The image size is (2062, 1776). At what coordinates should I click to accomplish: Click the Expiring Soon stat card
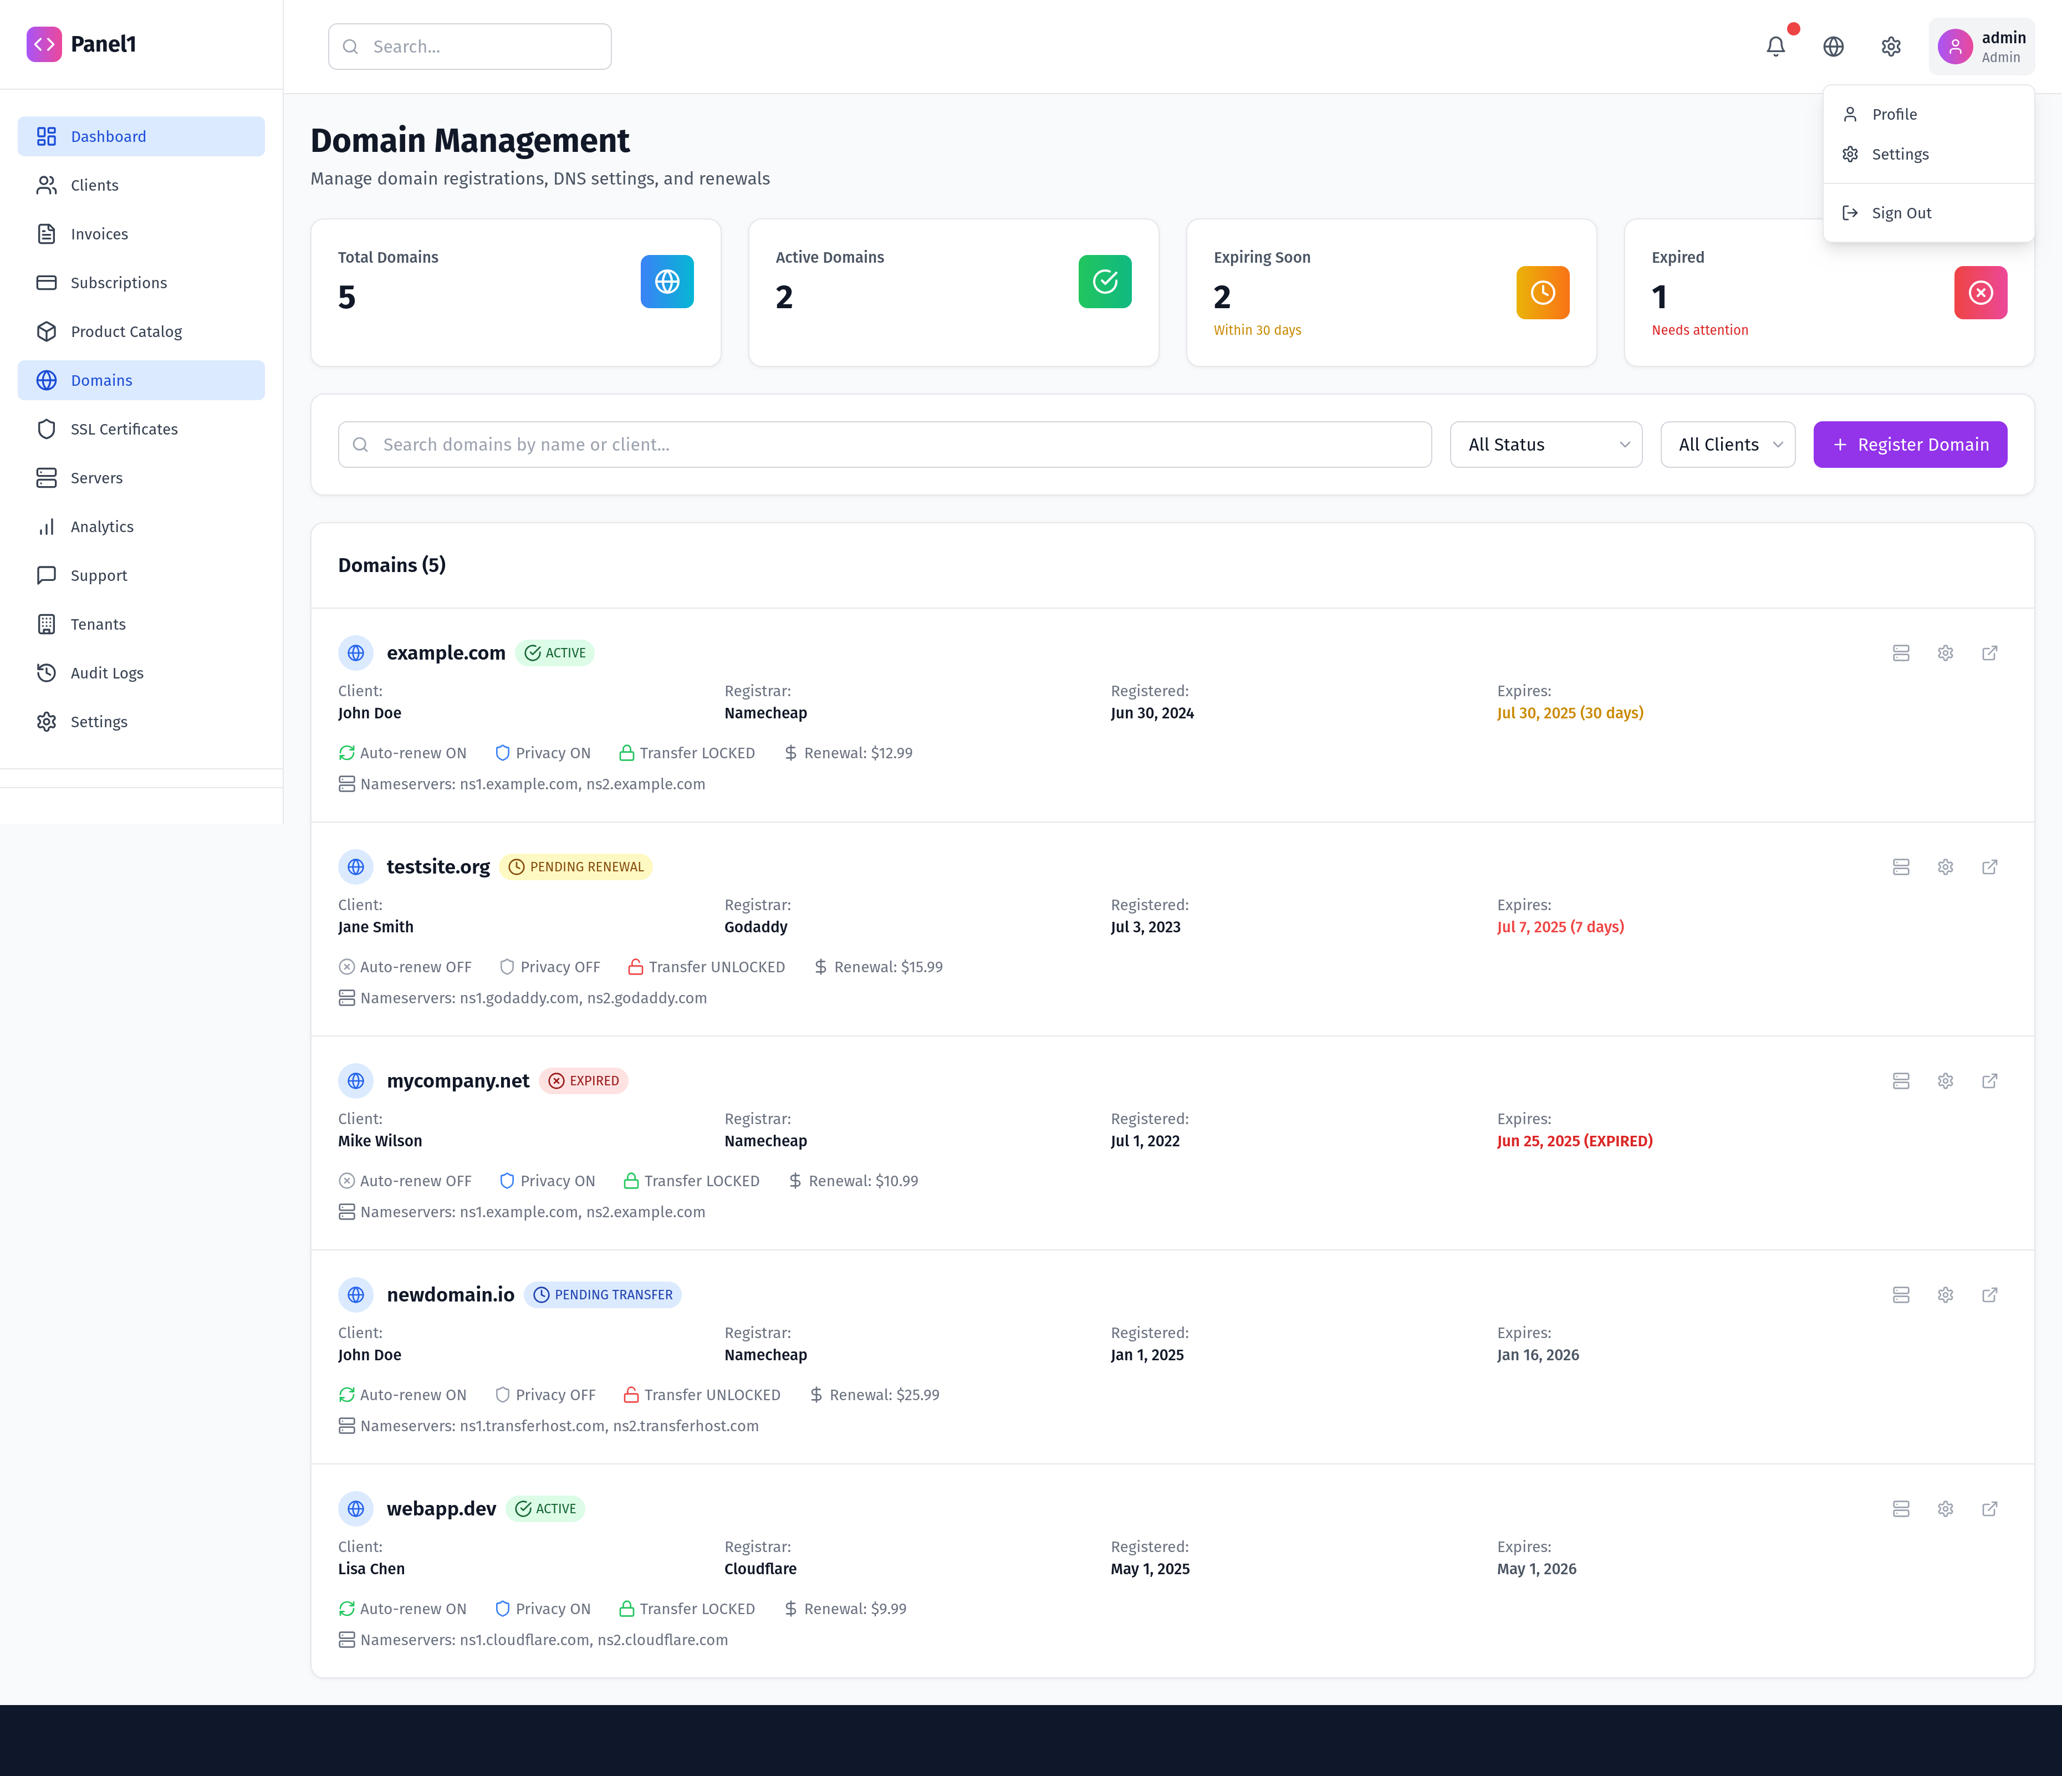tap(1391, 293)
